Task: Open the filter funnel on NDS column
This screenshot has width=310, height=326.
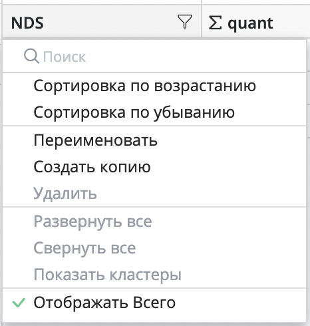Action: (x=185, y=21)
